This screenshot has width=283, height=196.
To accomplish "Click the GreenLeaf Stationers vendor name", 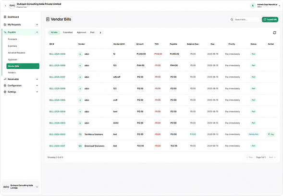I will (94, 146).
